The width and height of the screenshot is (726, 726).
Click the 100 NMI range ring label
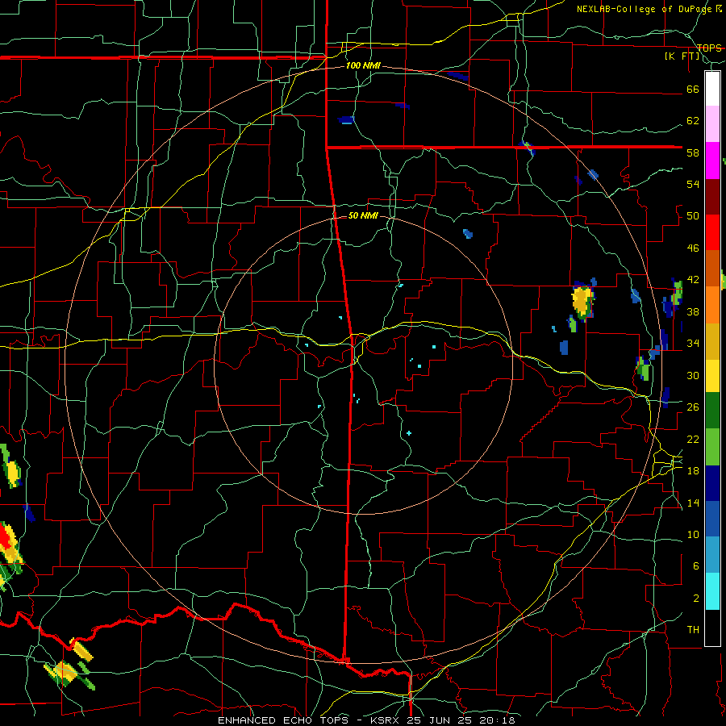point(363,66)
